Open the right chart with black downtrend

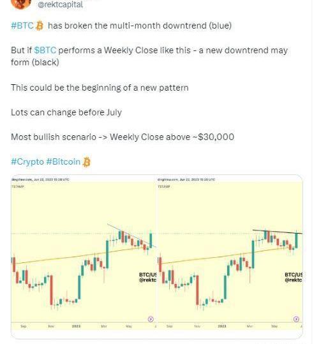pos(230,252)
